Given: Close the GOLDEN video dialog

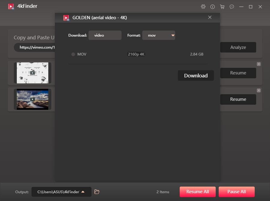Looking at the screenshot, I should (x=210, y=17).
